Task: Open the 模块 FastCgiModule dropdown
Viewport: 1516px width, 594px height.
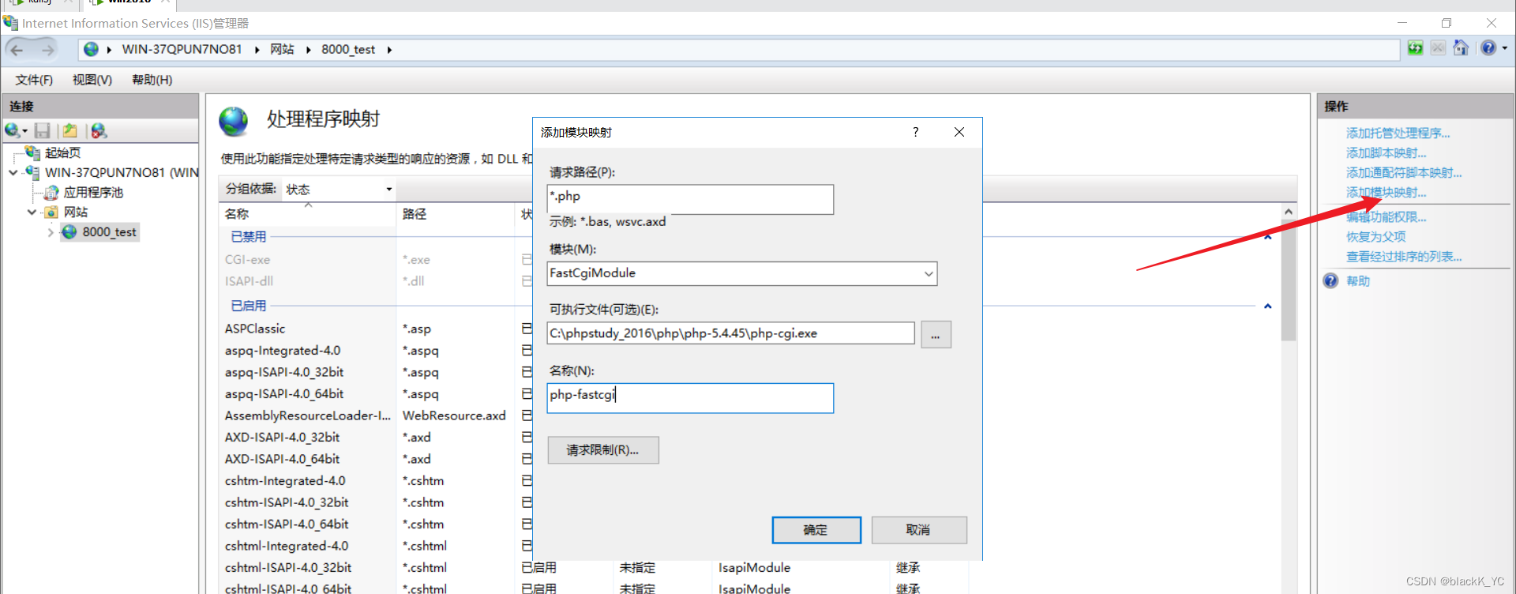Action: [x=929, y=273]
